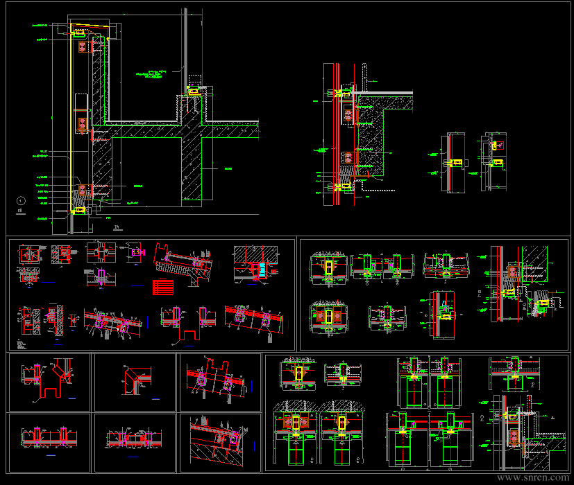Viewport: 574px width, 485px height.
Task: Click the yellow anchor at parapet top
Action: (79, 34)
